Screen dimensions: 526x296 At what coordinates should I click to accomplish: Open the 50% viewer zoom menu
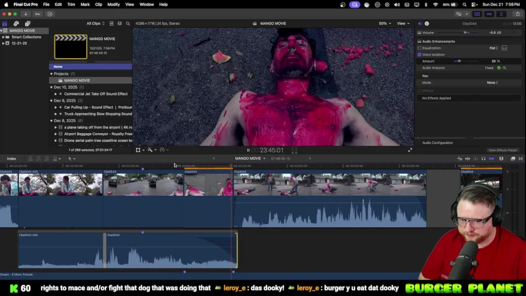[x=385, y=23]
